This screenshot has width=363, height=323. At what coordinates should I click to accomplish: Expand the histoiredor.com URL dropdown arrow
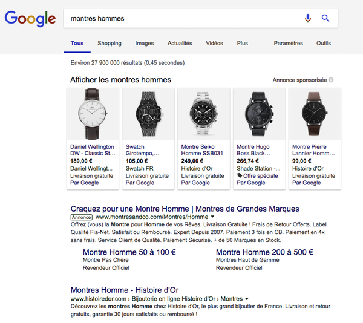point(247,299)
